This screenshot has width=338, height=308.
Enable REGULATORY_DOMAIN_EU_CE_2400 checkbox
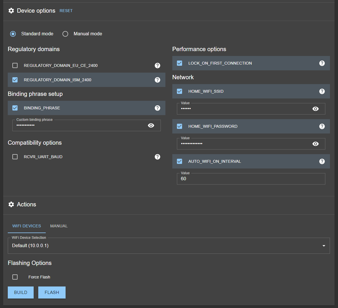tap(15, 65)
